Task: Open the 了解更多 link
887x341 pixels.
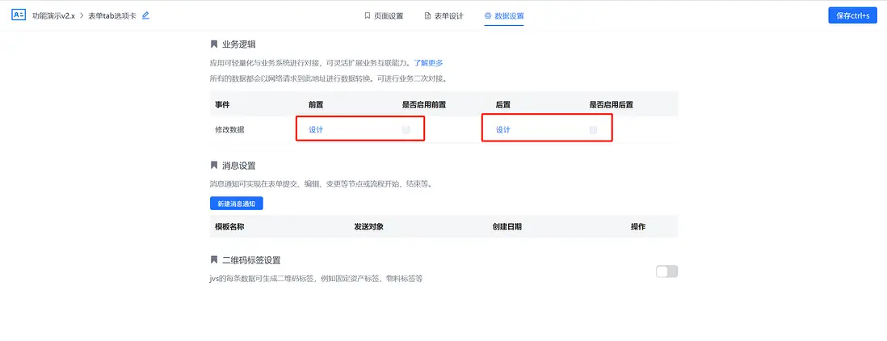Action: 428,63
